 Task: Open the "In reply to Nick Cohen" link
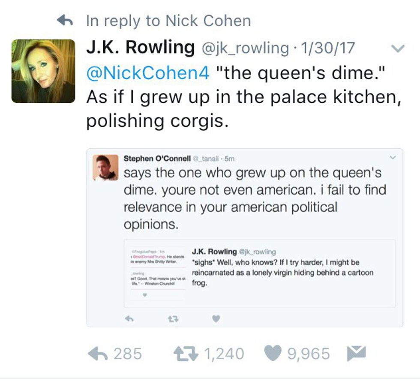(168, 21)
